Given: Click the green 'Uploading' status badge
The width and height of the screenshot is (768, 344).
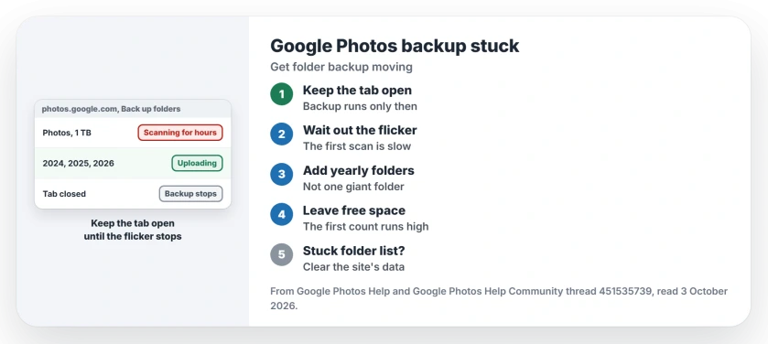Looking at the screenshot, I should pos(197,163).
